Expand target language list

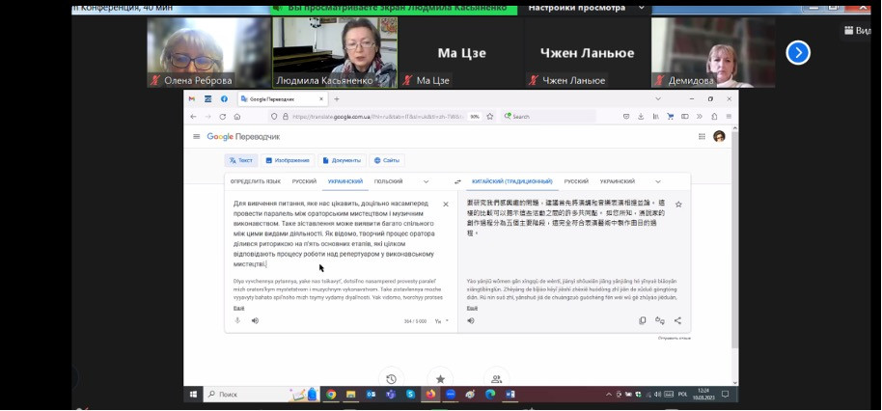658,181
